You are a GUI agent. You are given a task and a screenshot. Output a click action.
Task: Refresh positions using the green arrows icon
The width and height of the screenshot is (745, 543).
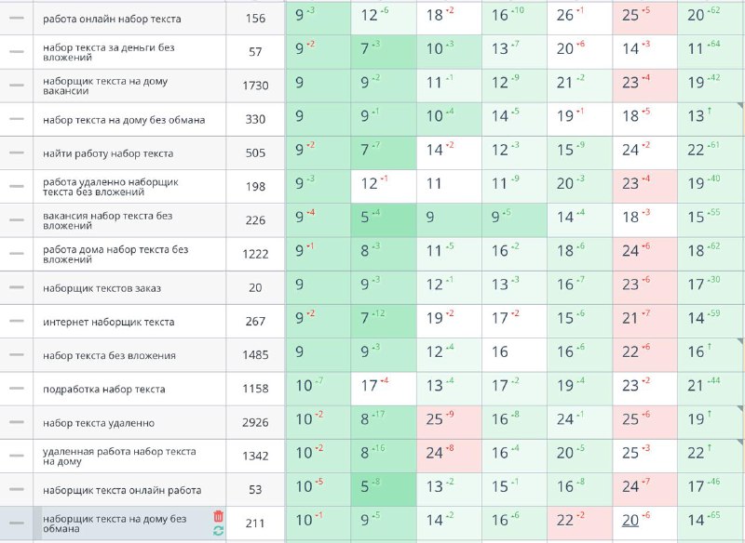[219, 531]
